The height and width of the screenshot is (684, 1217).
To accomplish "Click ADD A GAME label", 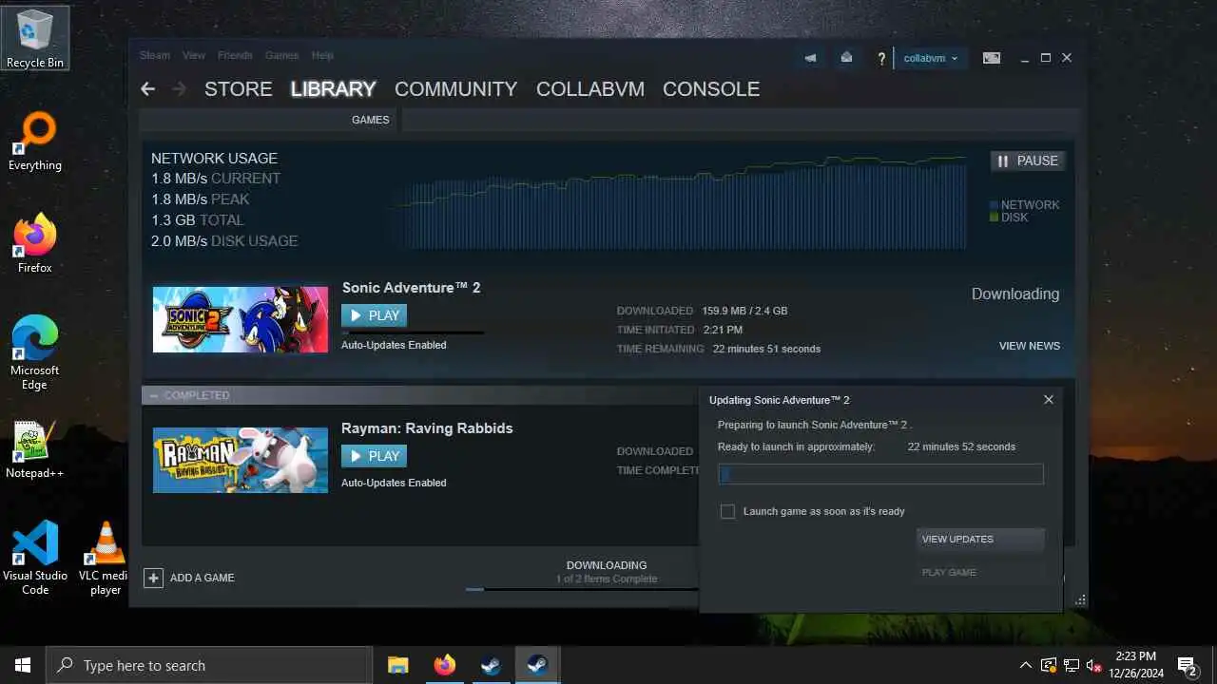I will pyautogui.click(x=202, y=578).
